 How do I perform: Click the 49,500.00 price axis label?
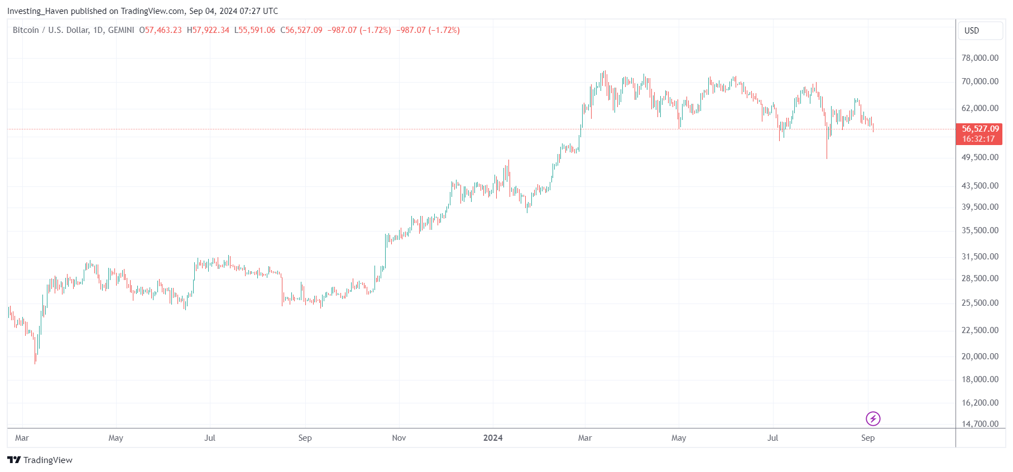point(980,157)
